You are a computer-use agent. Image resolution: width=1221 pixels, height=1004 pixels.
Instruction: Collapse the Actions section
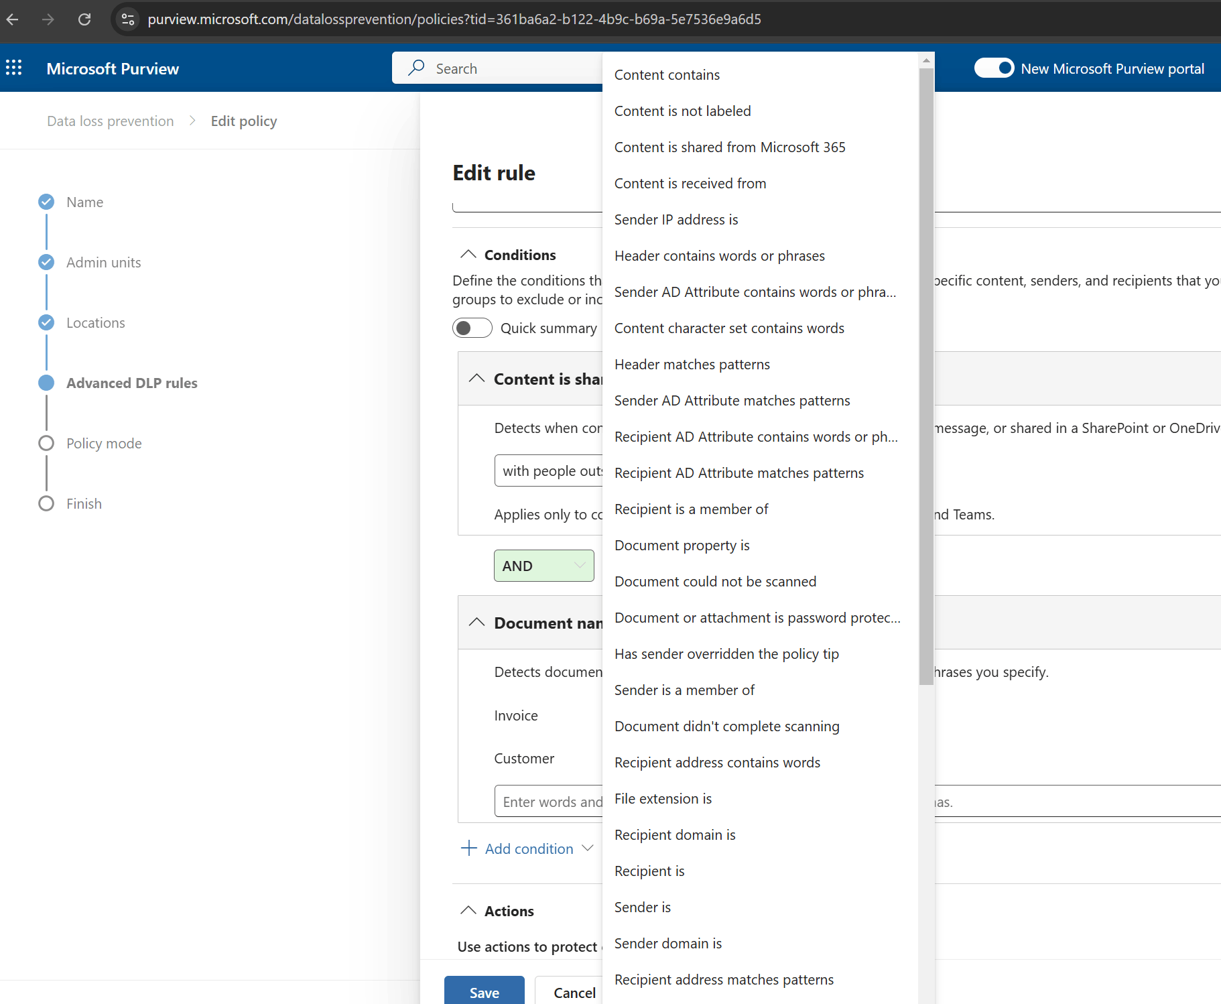[468, 911]
